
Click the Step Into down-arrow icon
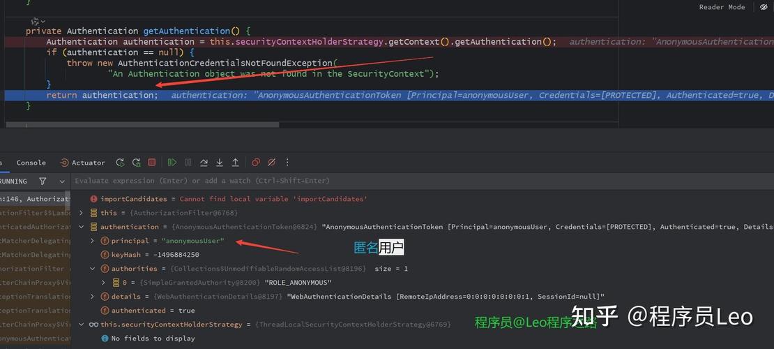coord(220,162)
